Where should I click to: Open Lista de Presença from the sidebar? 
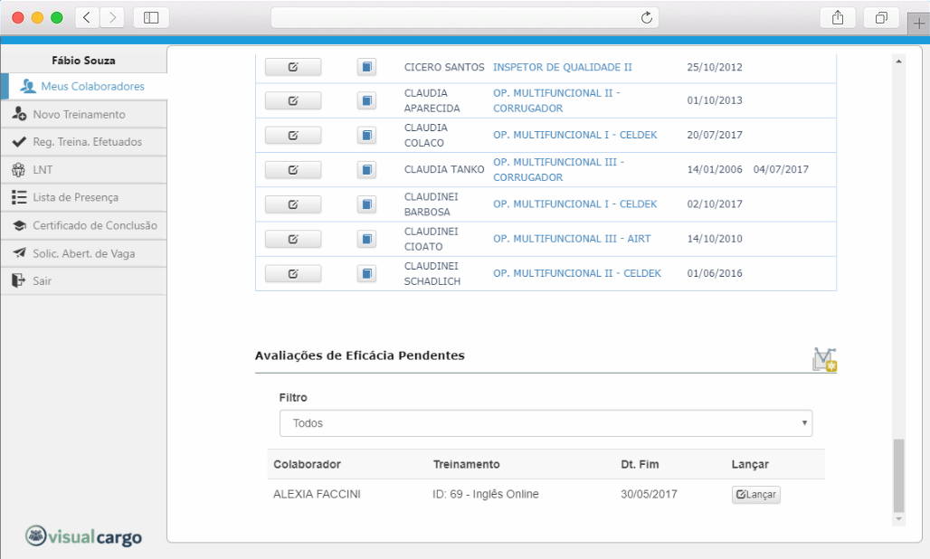coord(19,197)
